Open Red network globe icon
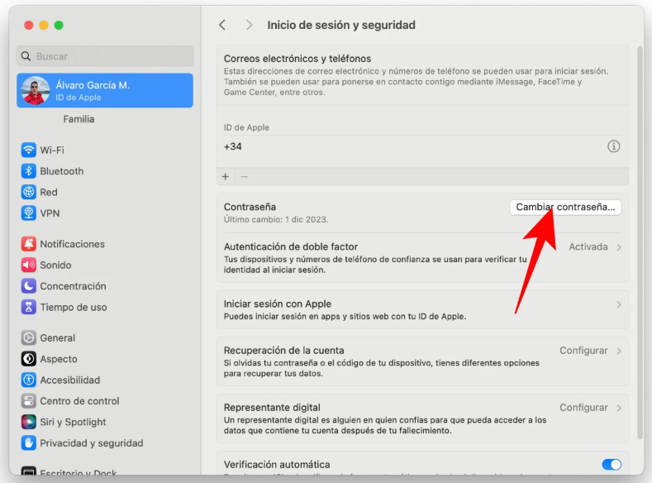Image resolution: width=652 pixels, height=483 pixels. click(x=29, y=192)
